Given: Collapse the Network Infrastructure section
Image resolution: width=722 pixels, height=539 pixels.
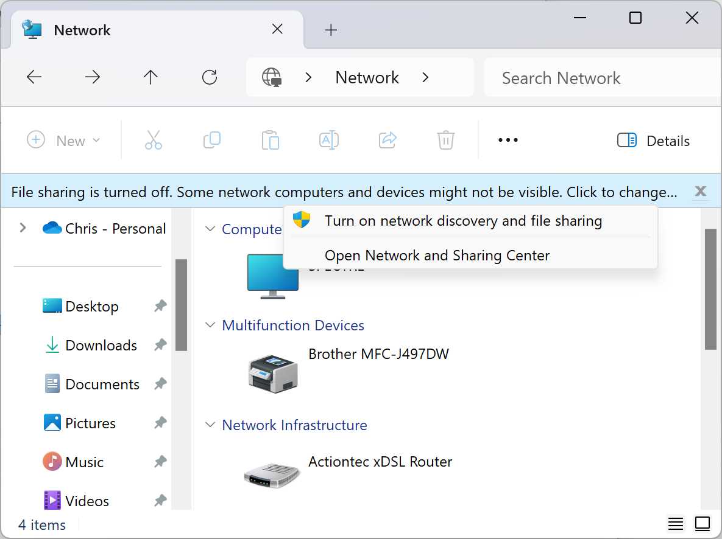Looking at the screenshot, I should coord(210,425).
